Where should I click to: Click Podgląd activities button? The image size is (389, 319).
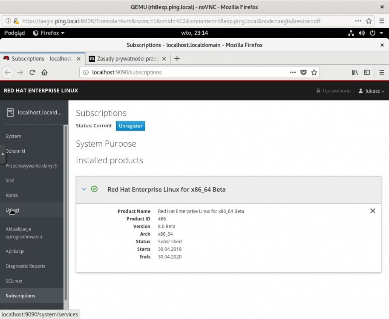[14, 33]
